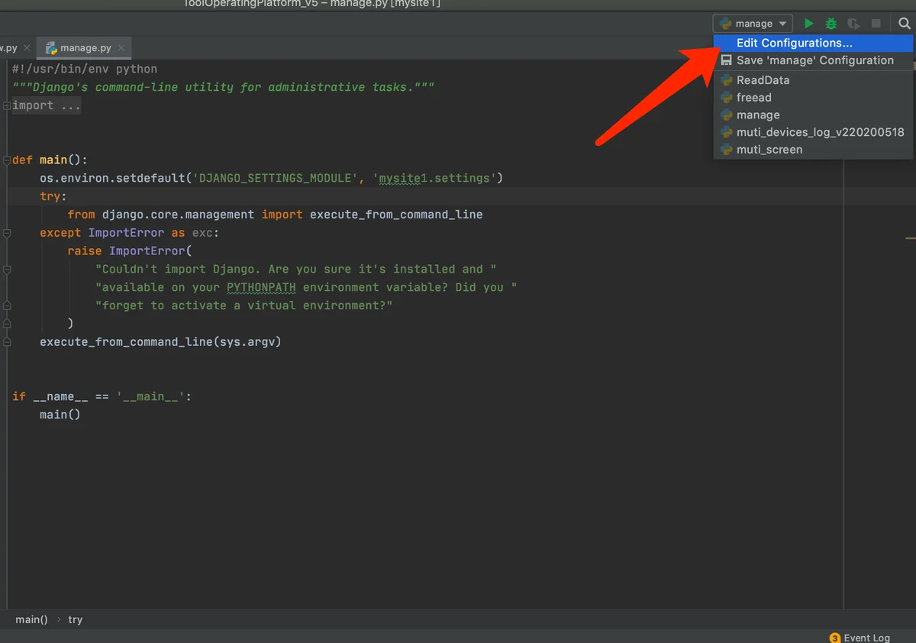Click the collapsed 'import ...' text

(x=47, y=105)
